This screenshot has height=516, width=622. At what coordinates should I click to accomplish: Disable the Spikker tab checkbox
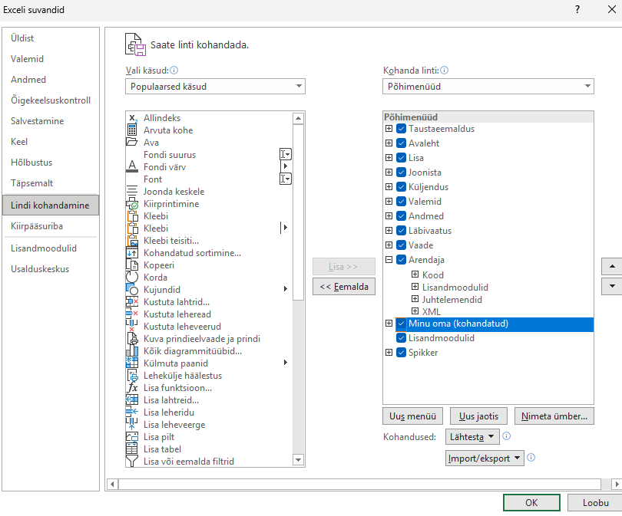click(x=402, y=353)
